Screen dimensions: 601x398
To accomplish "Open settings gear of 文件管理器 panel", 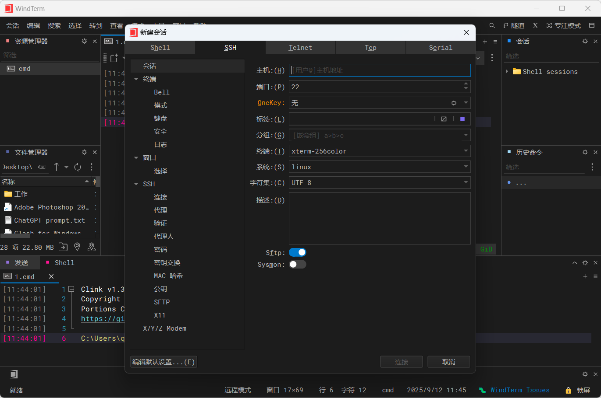I will pos(84,152).
